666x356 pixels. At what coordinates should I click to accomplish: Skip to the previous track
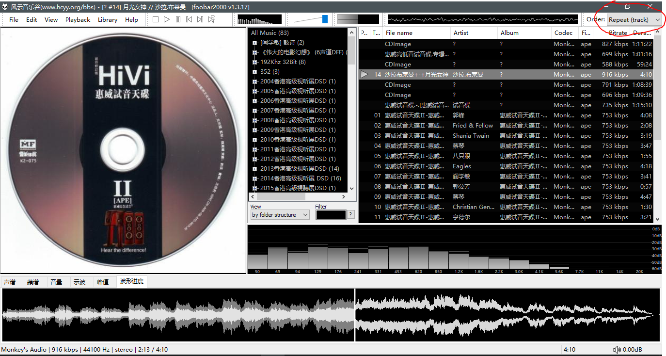[x=189, y=19]
